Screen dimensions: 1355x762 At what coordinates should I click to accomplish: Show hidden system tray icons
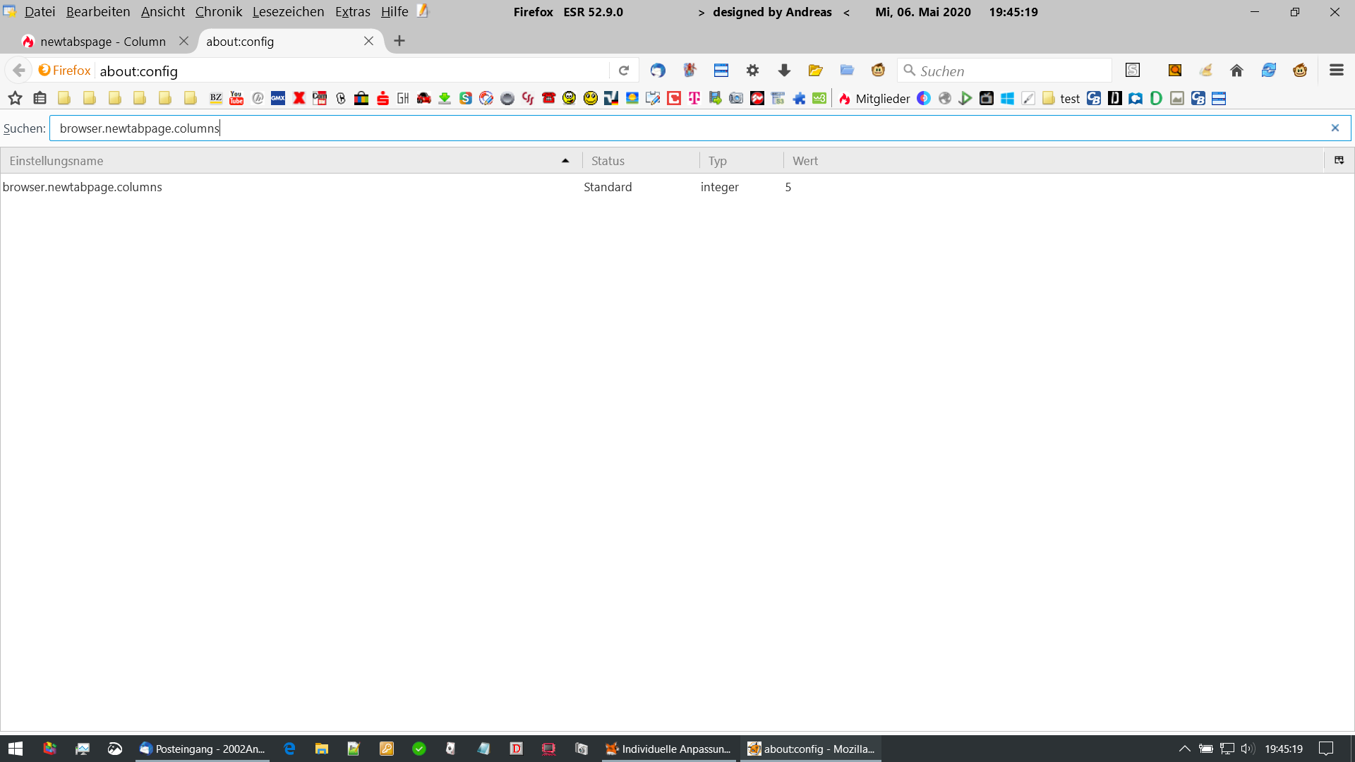click(x=1184, y=749)
